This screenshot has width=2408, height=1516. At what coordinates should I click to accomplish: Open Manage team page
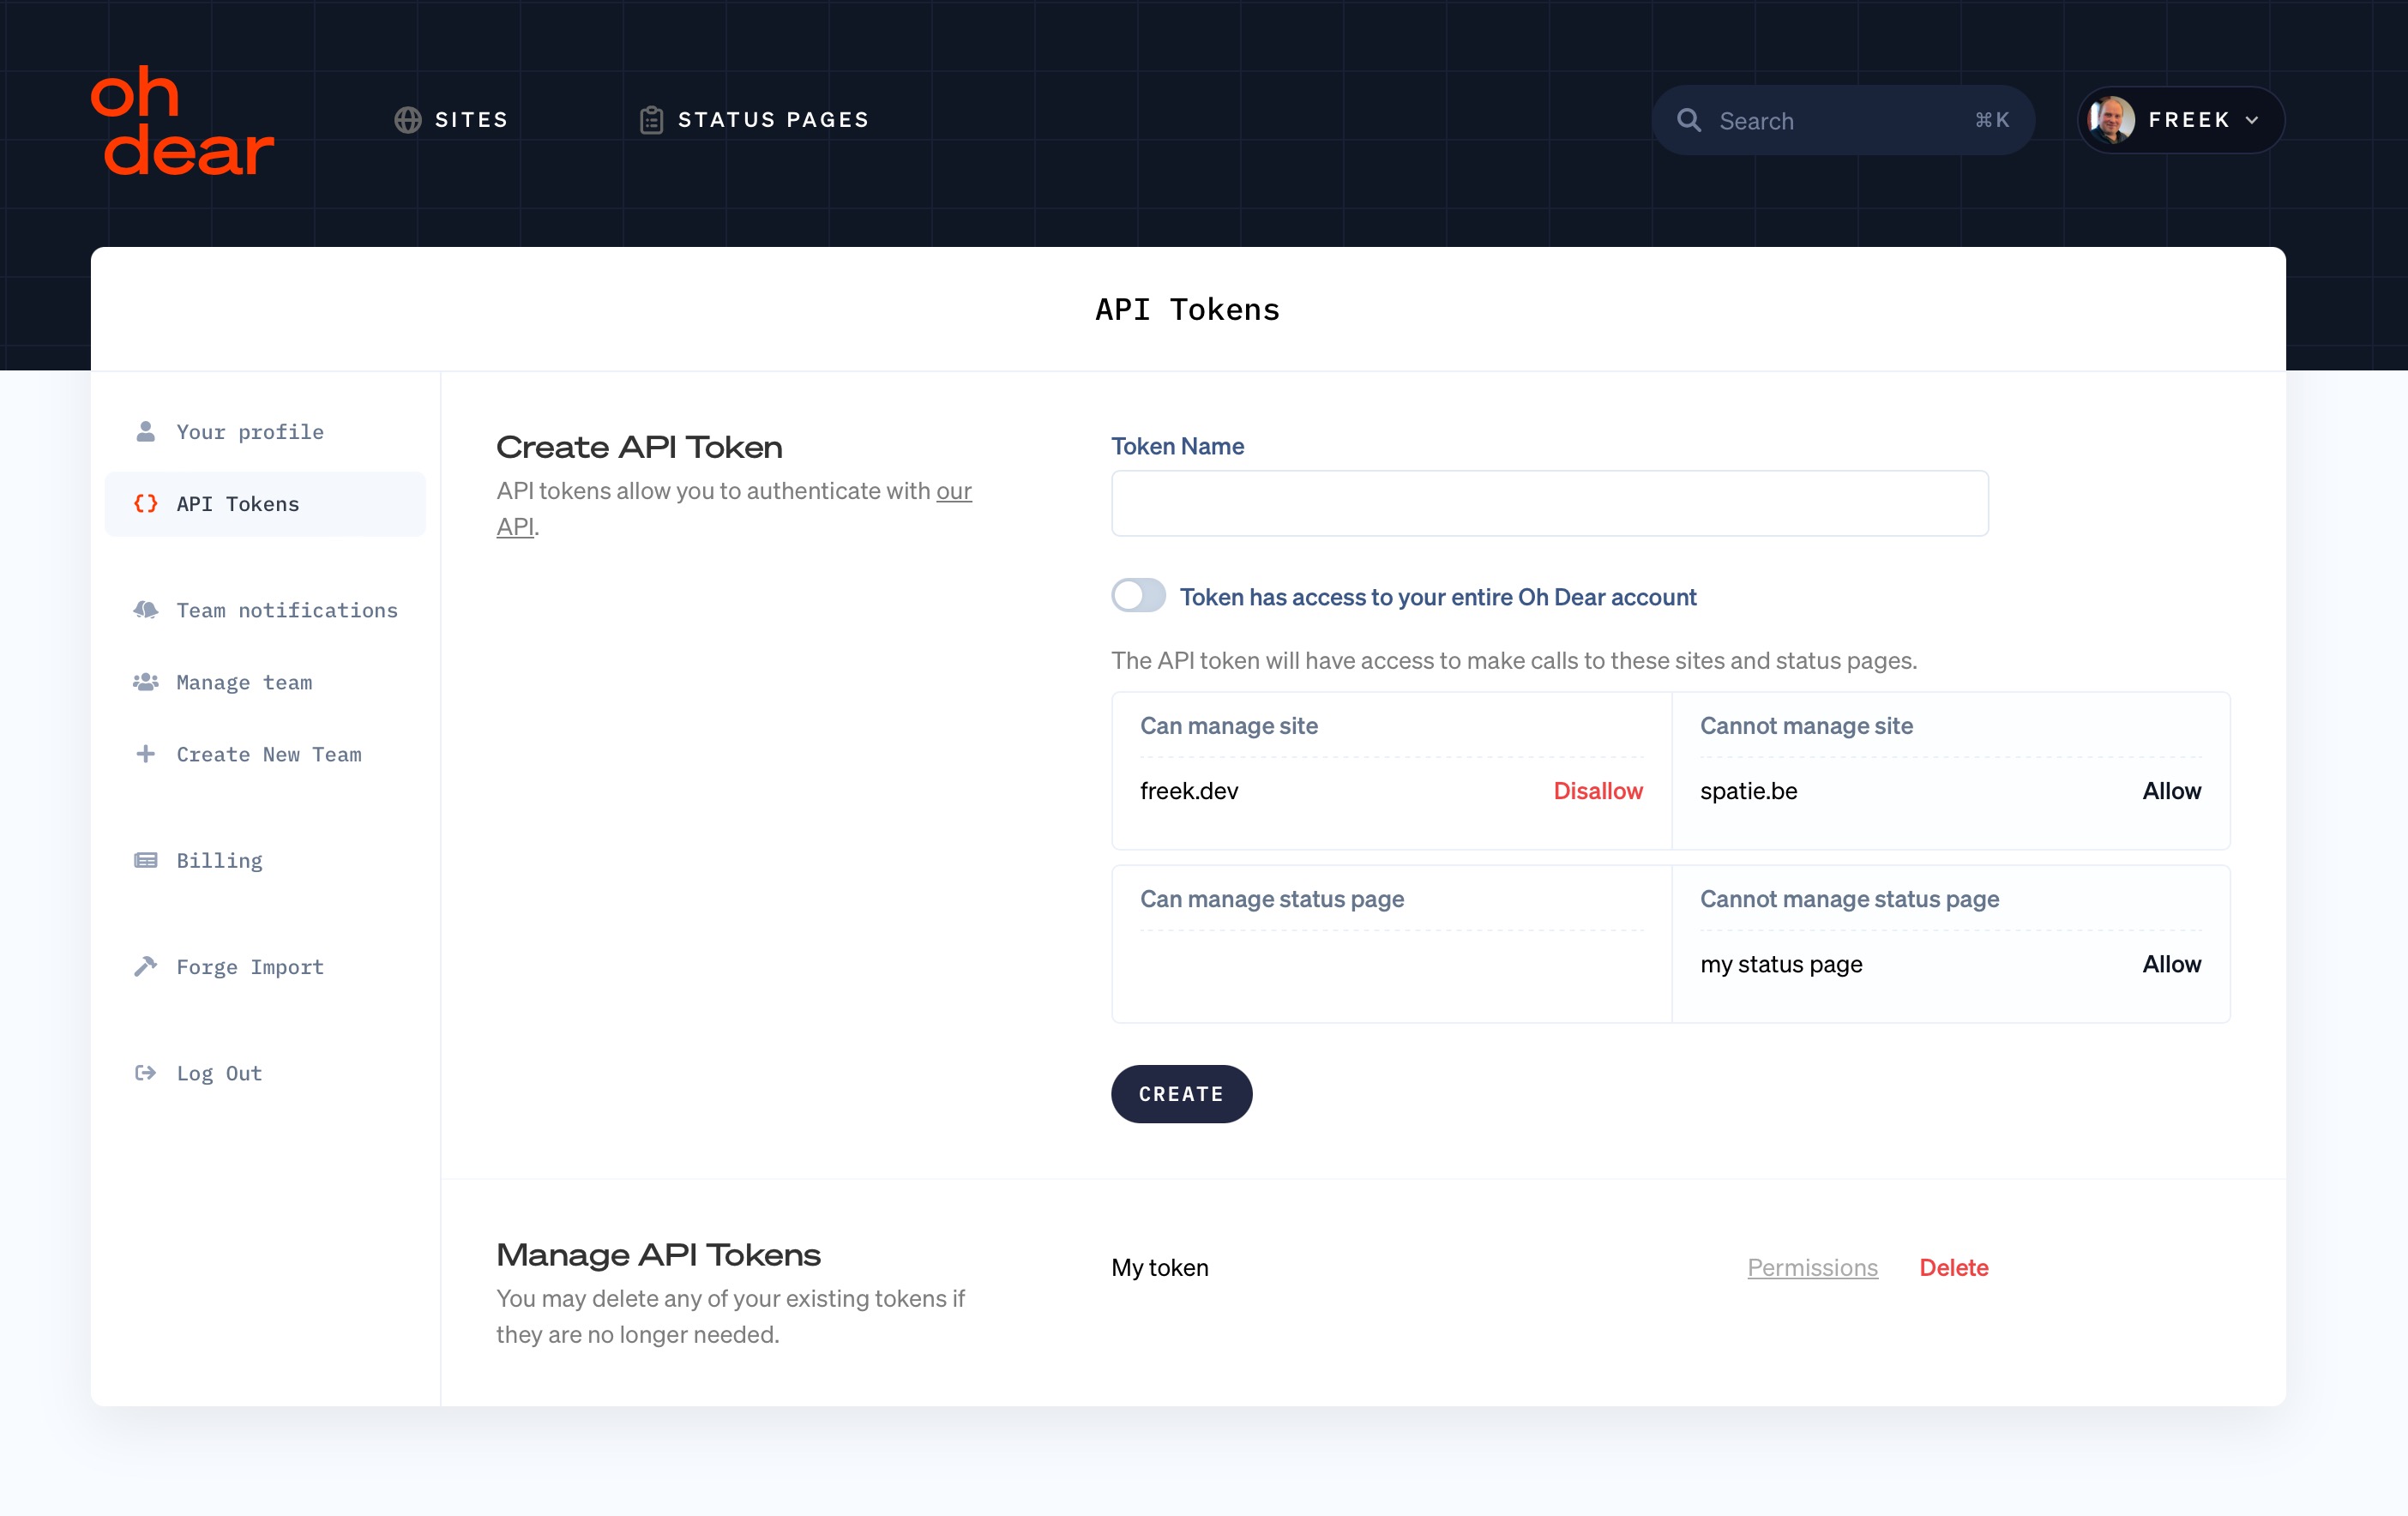click(x=265, y=682)
